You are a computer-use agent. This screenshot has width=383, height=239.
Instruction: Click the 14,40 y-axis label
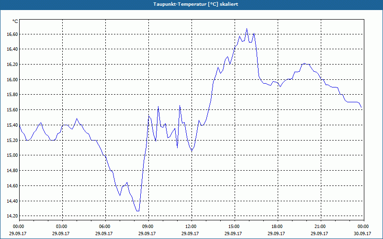point(12,201)
